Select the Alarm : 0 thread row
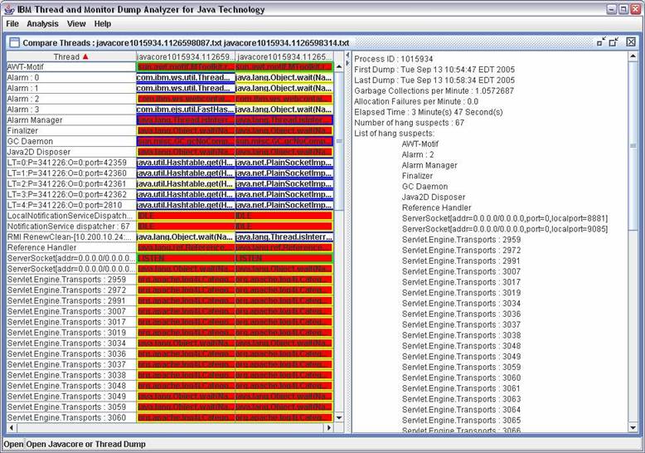The height and width of the screenshot is (453, 645). pos(170,77)
